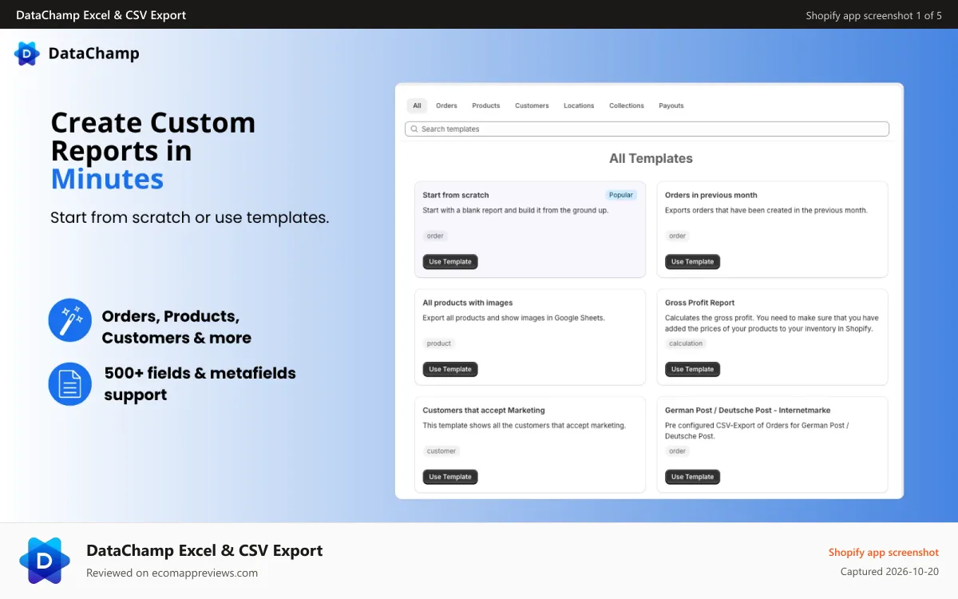Click the Customers that accept Marketing title

(x=484, y=411)
